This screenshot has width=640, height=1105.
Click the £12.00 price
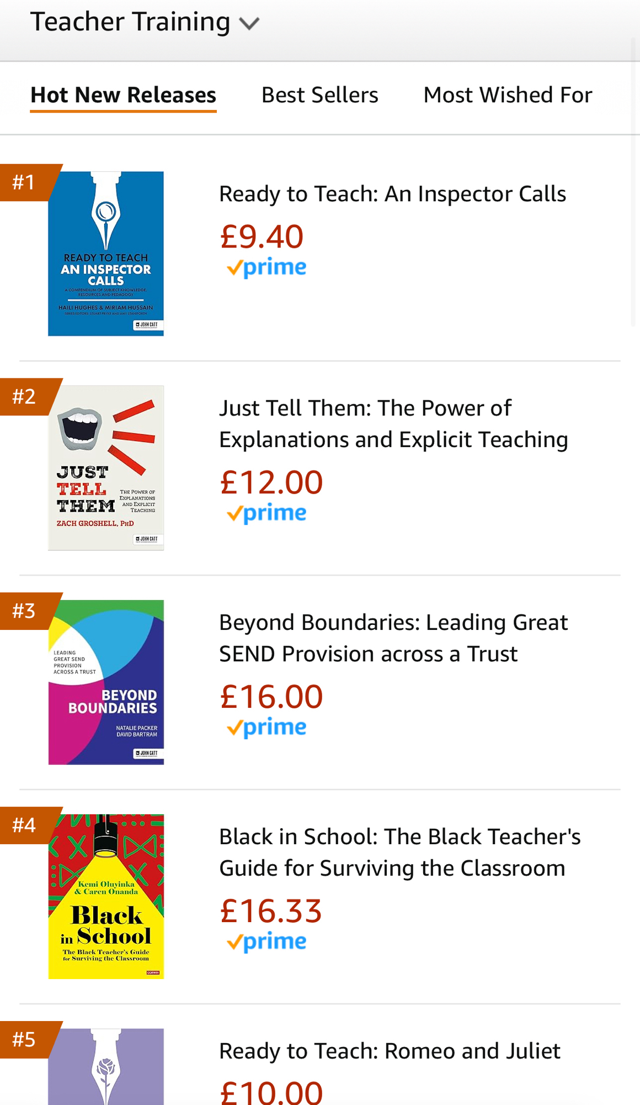[x=271, y=482]
